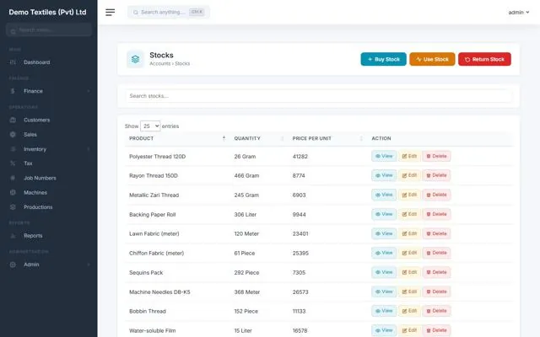Click the Customers sidebar icon
540x337 pixels.
coord(13,120)
